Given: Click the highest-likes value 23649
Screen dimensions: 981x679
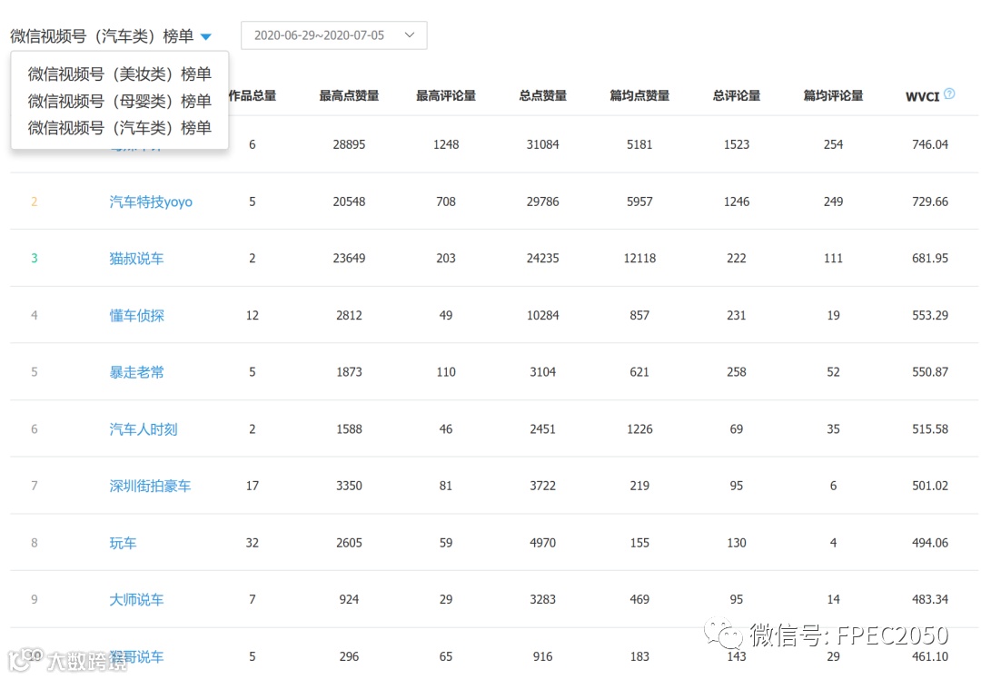Looking at the screenshot, I should coord(349,258).
